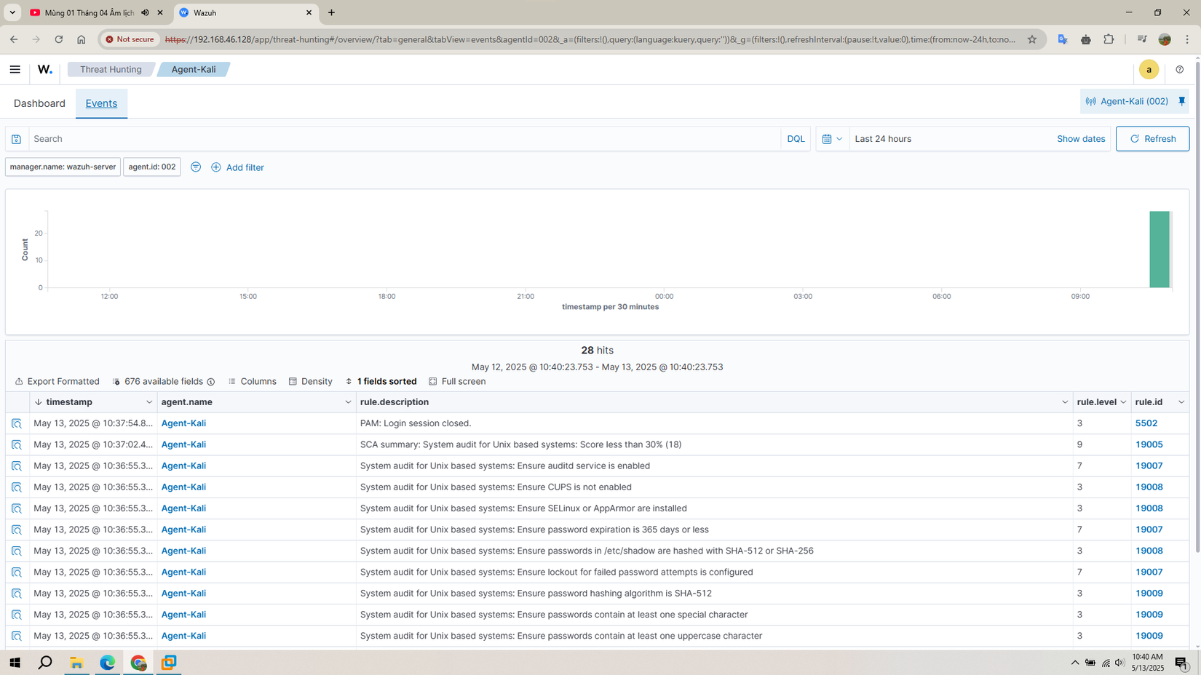Inspect the /etc/shadow hashing event details
The height and width of the screenshot is (675, 1201).
point(17,551)
